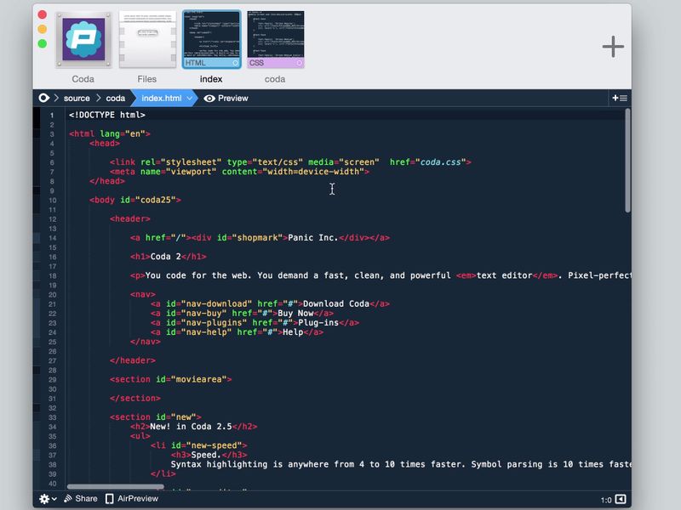
Task: Open Preview of index.html
Action: [226, 99]
